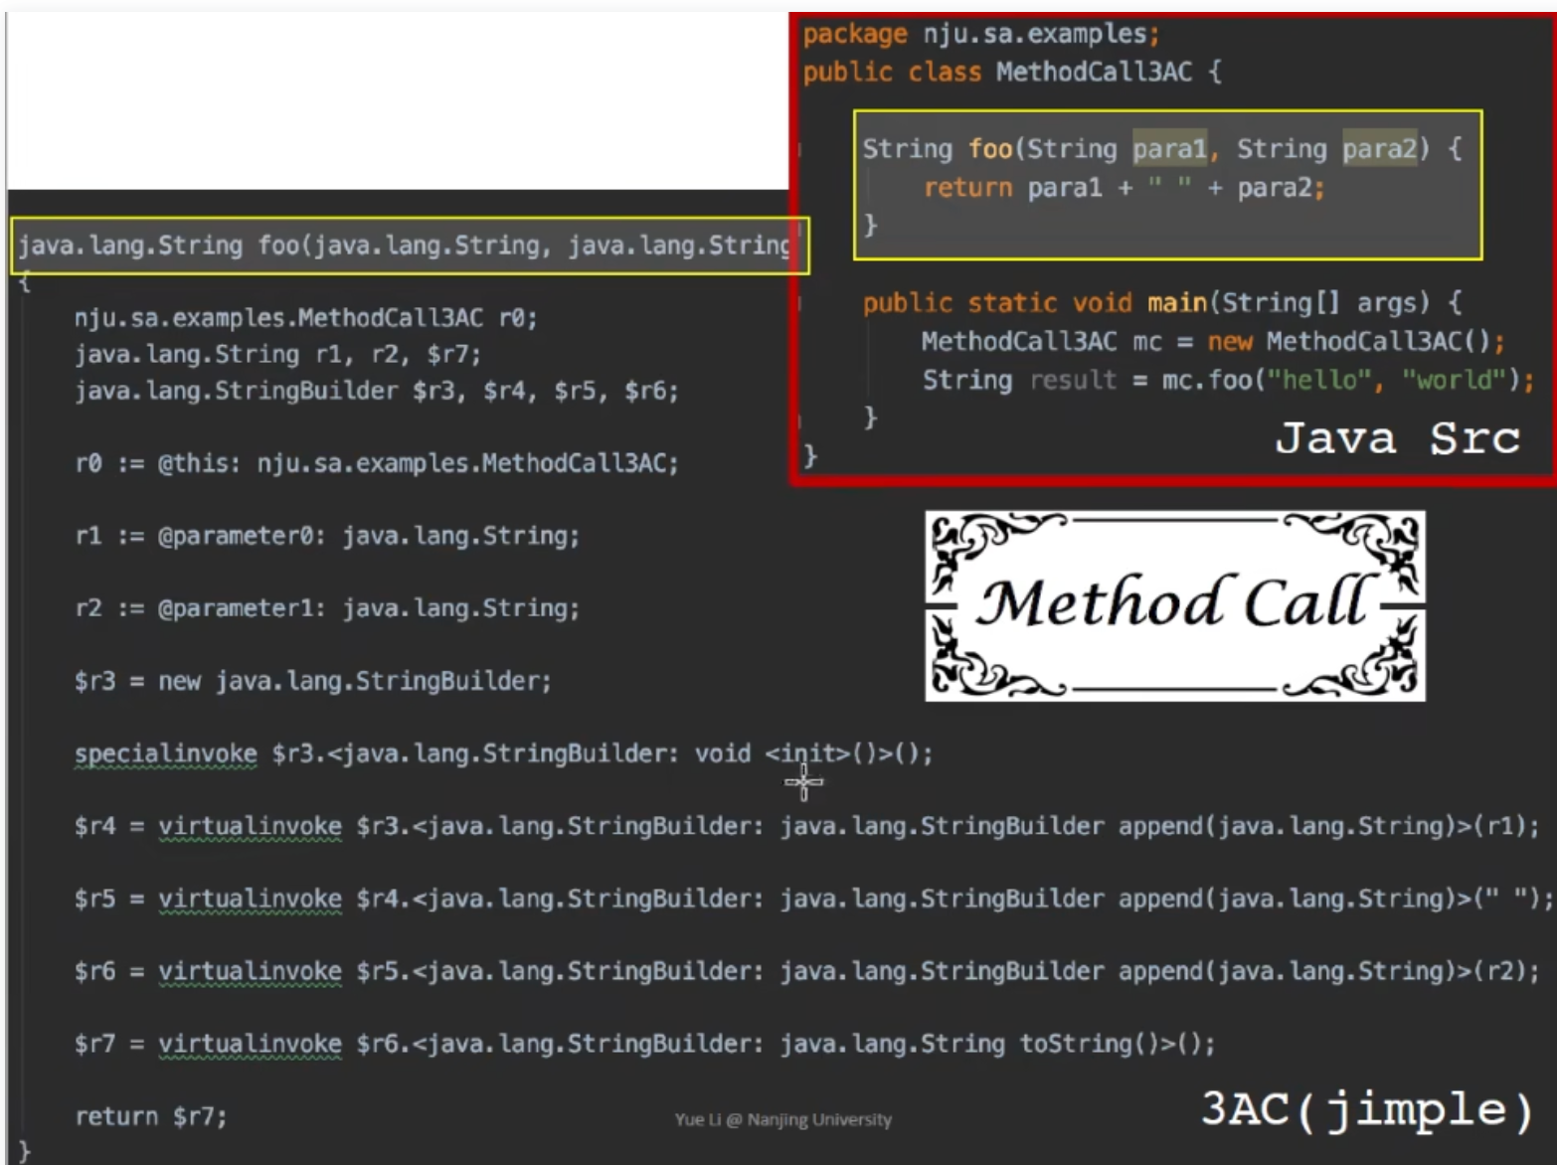Click the "r0 := @this" identity statement
The image size is (1557, 1165).
point(376,463)
